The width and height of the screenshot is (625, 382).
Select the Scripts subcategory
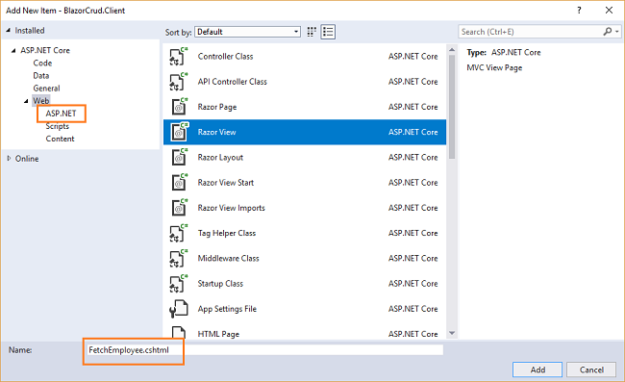(57, 126)
